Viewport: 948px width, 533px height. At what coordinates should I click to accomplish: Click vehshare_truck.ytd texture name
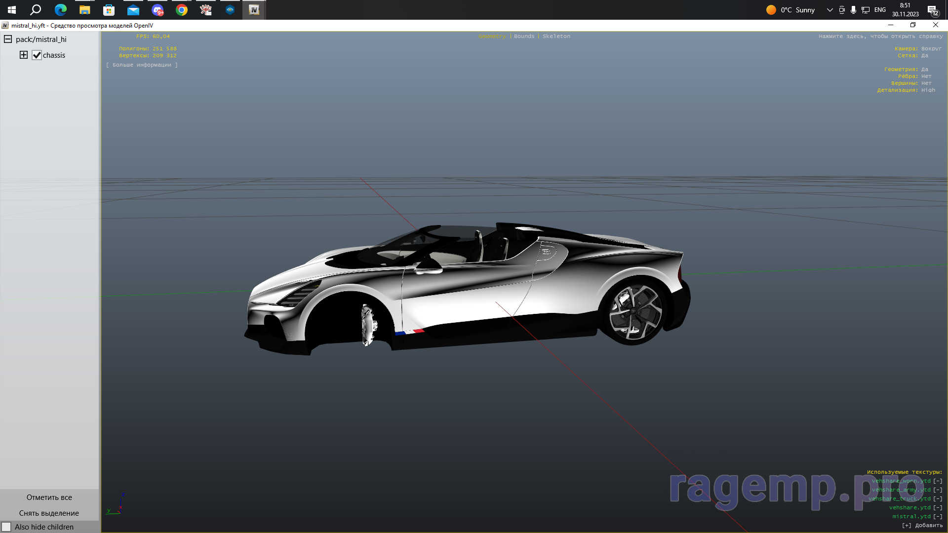900,499
